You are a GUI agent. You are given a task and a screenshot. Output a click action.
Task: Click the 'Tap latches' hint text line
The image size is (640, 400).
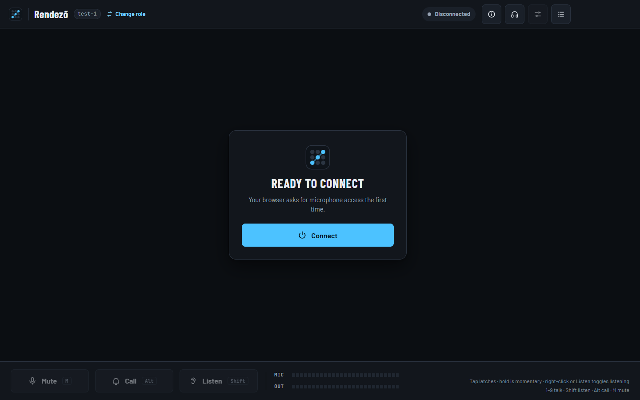[549, 381]
